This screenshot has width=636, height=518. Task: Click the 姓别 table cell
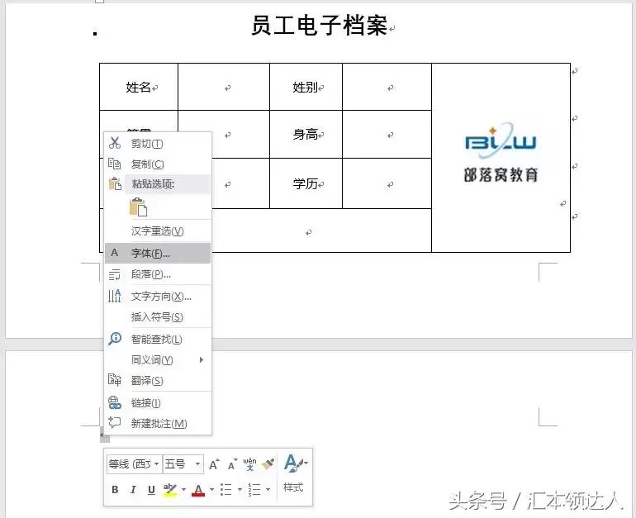click(306, 87)
